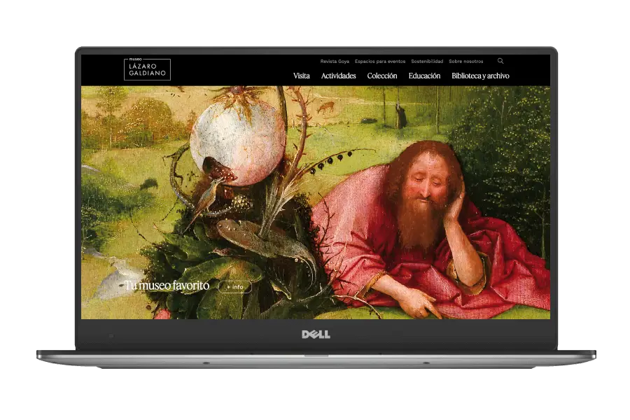Open the Revista Goya link

pyautogui.click(x=335, y=62)
